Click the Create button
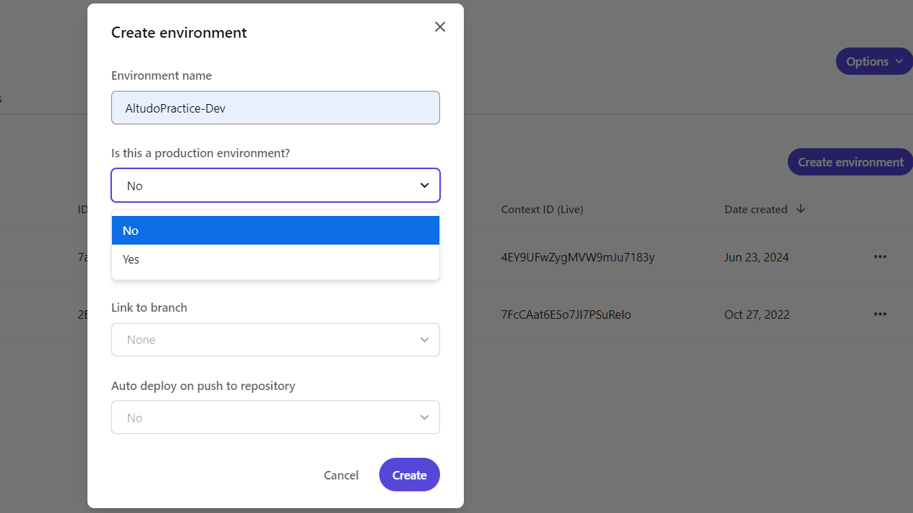913x513 pixels. point(409,475)
